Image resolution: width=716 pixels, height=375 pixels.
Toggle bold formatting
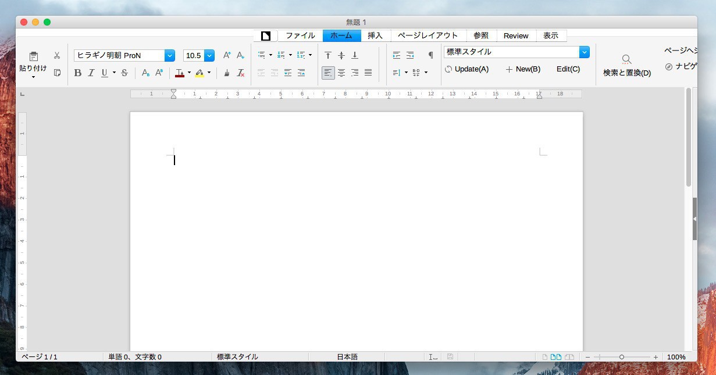(78, 73)
